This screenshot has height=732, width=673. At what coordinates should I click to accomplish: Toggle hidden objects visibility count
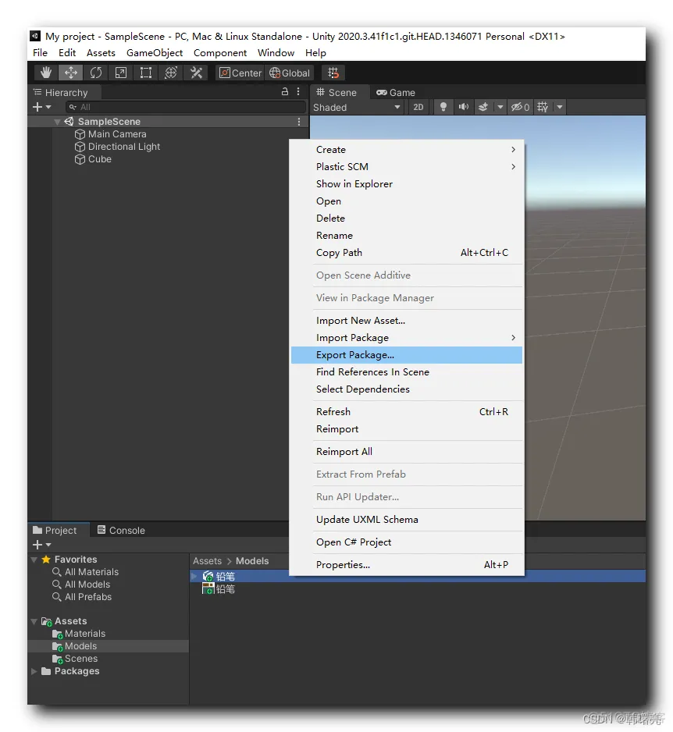[x=520, y=108]
